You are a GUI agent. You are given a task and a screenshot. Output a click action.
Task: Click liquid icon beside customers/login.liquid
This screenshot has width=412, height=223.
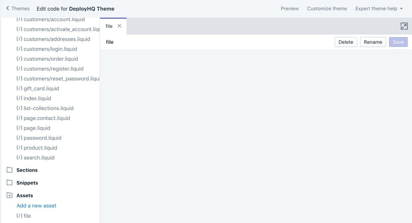click(x=19, y=49)
